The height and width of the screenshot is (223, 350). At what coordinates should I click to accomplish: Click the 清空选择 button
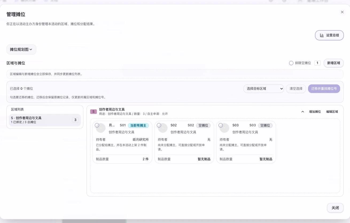tap(296, 89)
